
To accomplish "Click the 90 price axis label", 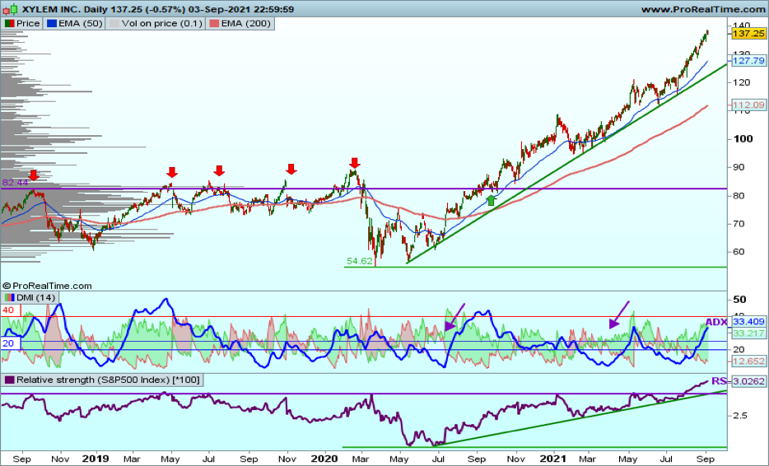I will coord(738,167).
